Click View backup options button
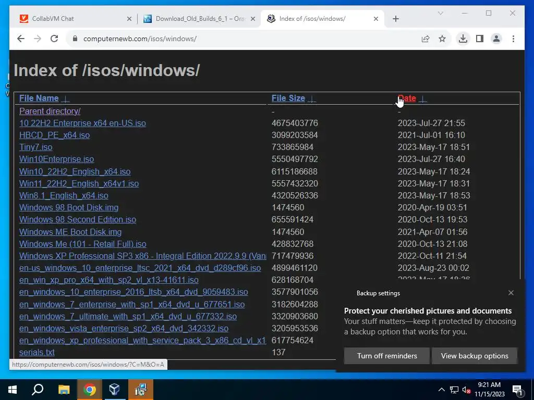 475,356
